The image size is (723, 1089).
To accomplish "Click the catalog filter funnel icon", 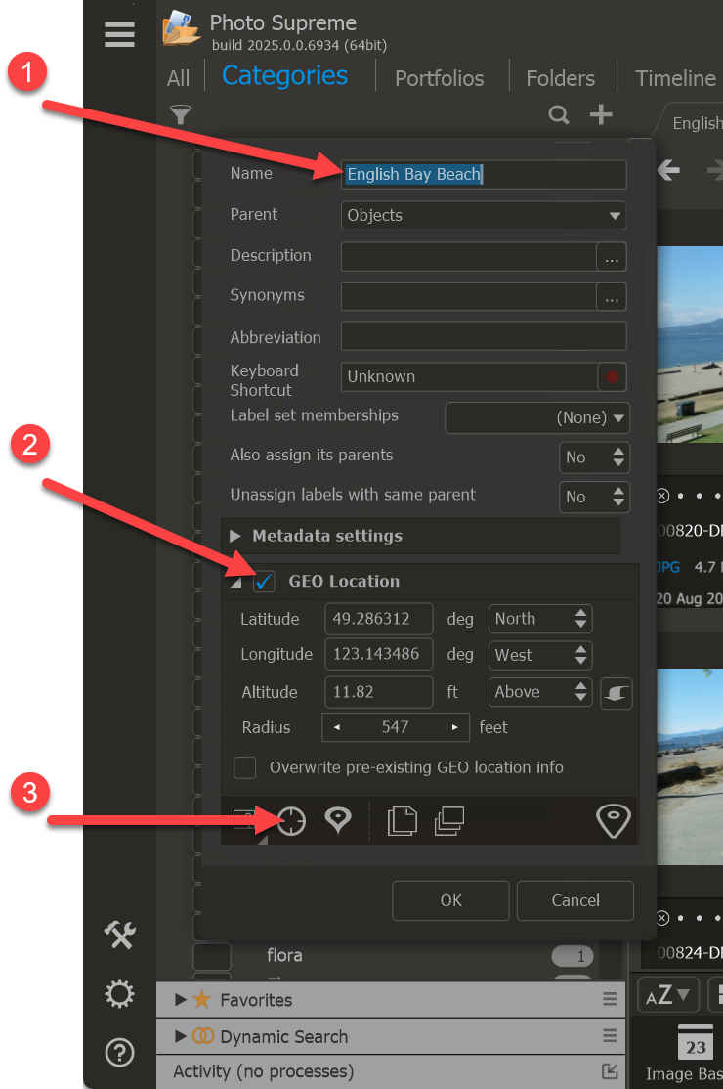I will 181,114.
